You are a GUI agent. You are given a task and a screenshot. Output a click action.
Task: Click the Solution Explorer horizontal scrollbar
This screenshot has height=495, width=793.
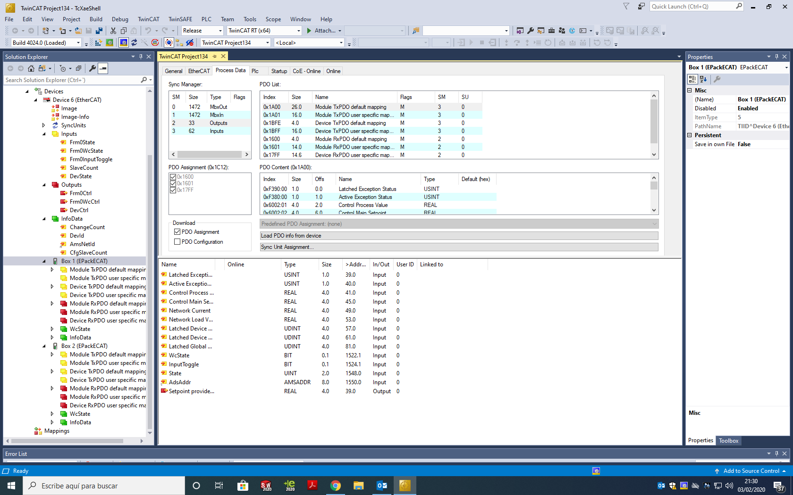pyautogui.click(x=75, y=441)
